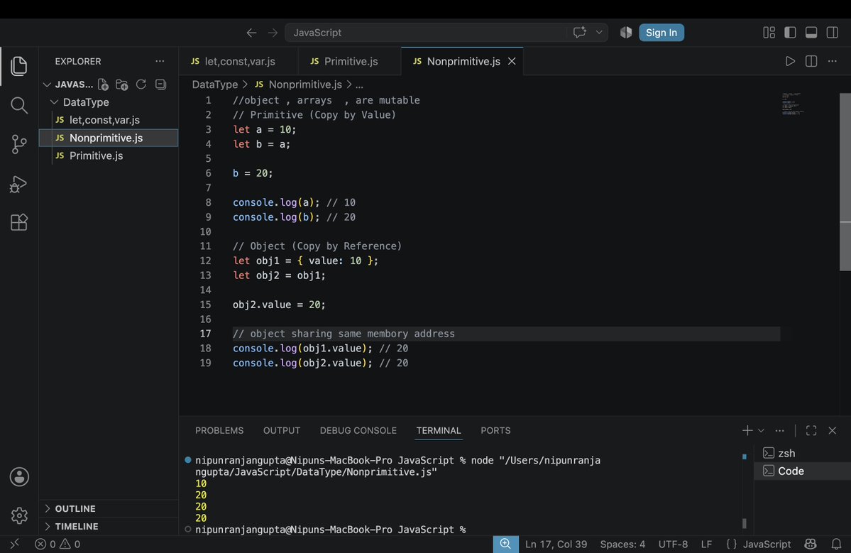Go back using the navigation arrow

[251, 33]
